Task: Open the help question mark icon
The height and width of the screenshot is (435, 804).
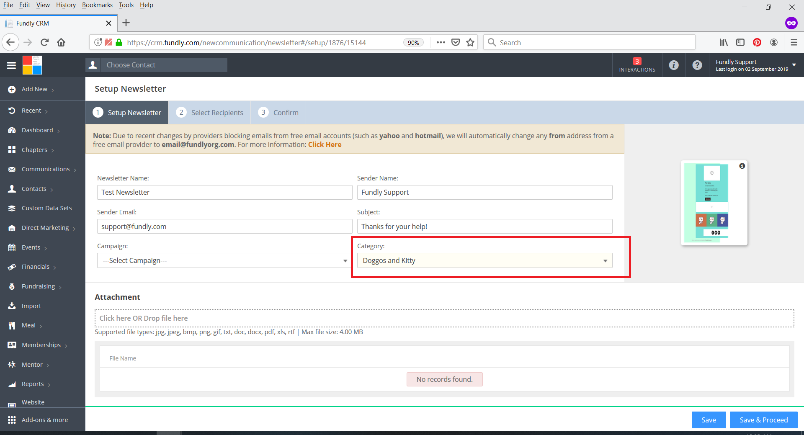Action: point(697,65)
